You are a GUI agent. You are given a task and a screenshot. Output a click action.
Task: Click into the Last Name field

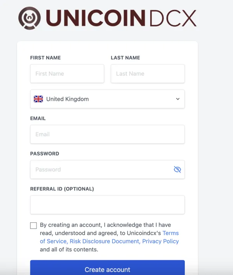[x=148, y=74]
